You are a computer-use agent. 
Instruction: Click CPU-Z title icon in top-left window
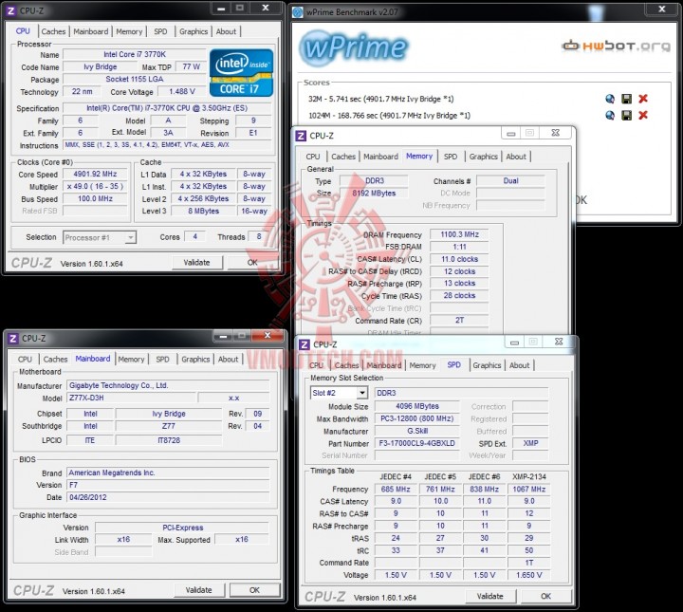coord(11,10)
